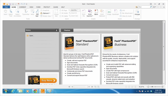The height and width of the screenshot is (96, 168).
Task: Switch to the SHARE tab
Action: (55, 7)
